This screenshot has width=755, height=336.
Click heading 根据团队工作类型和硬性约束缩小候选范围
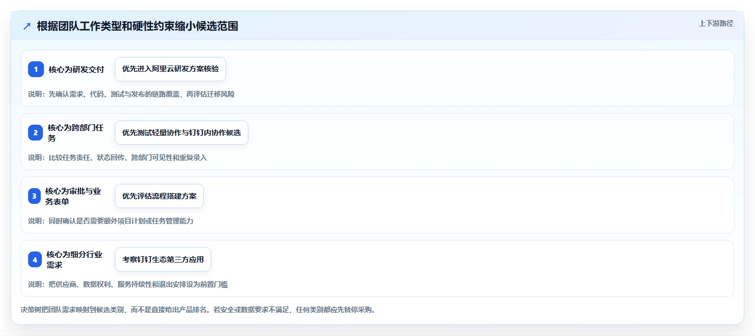click(x=138, y=26)
